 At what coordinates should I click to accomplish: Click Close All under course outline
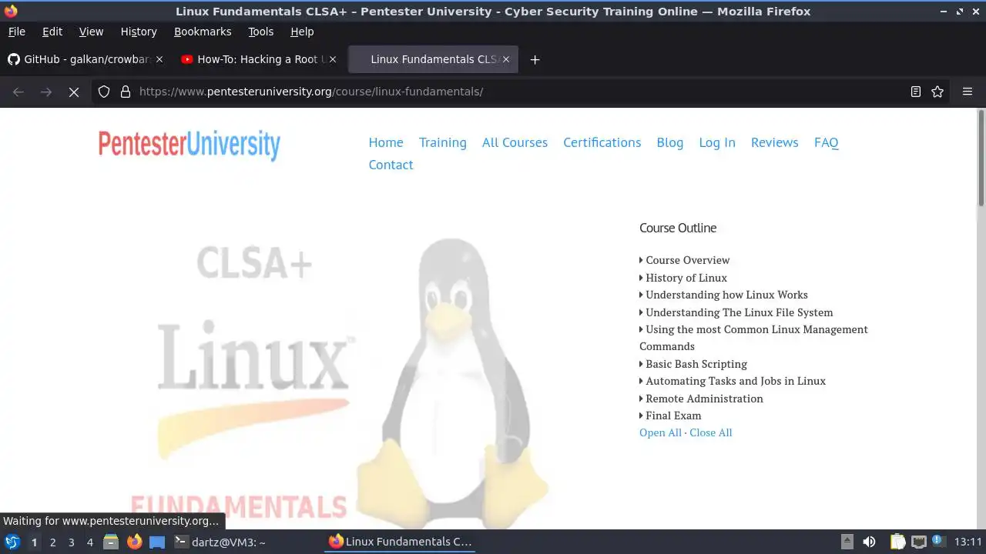(711, 432)
